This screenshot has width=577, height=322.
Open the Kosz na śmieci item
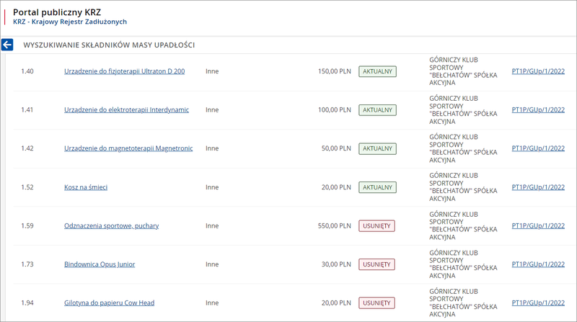[86, 187]
